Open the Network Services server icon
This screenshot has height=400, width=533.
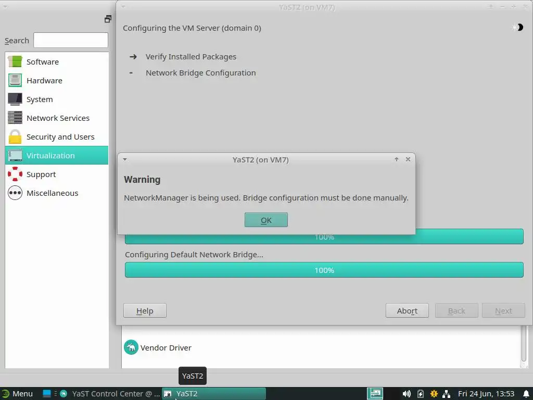[x=15, y=118]
